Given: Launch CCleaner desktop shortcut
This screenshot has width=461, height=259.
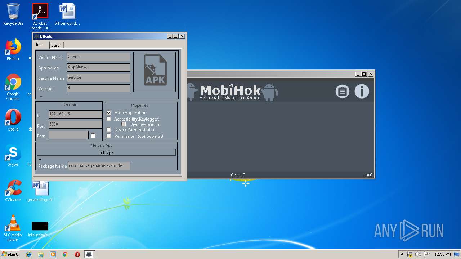Looking at the screenshot, I should [x=13, y=190].
